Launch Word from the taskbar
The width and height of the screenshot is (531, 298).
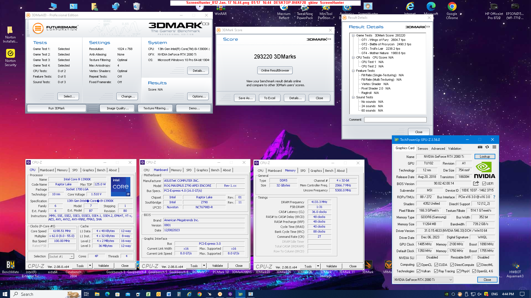[169, 294]
